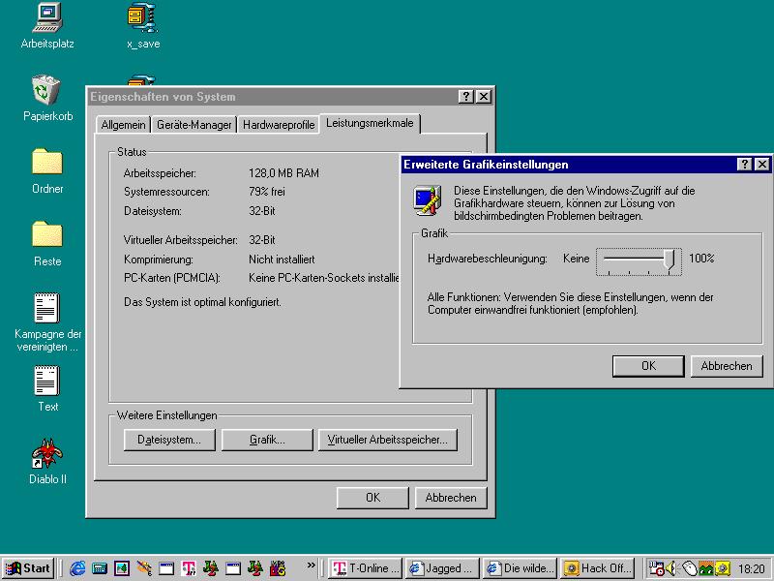Screen dimensions: 774x581
Task: Switch to the Geräte-Manager tab
Action: pos(194,125)
